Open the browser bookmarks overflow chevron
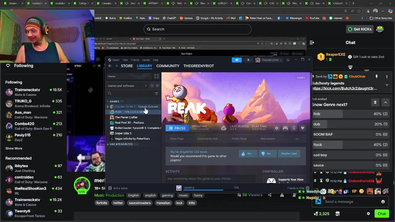This screenshot has height=222, width=395. (x=362, y=18)
